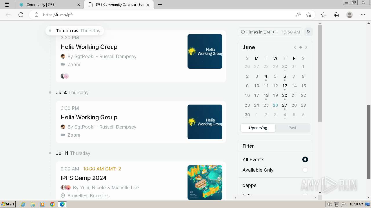Select June 18 in the calendar
Viewport: 371px width, 208px height.
coord(266,95)
